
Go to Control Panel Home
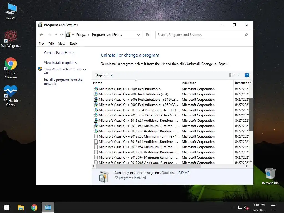point(59,53)
